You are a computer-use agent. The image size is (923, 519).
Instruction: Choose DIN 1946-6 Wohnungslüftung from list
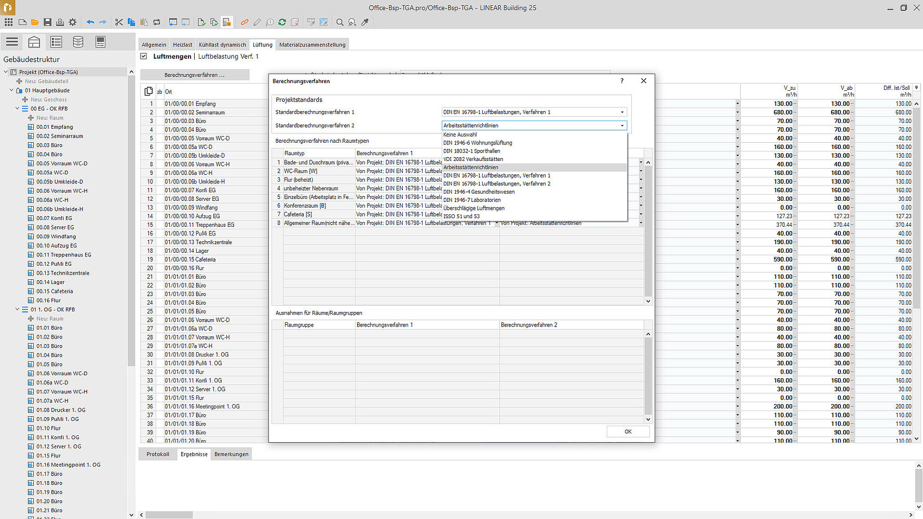tap(478, 143)
